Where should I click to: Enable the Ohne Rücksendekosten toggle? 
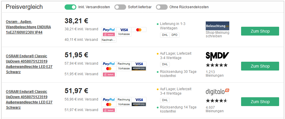point(162,7)
